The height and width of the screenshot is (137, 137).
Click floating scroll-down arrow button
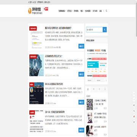pyautogui.click(x=134, y=100)
